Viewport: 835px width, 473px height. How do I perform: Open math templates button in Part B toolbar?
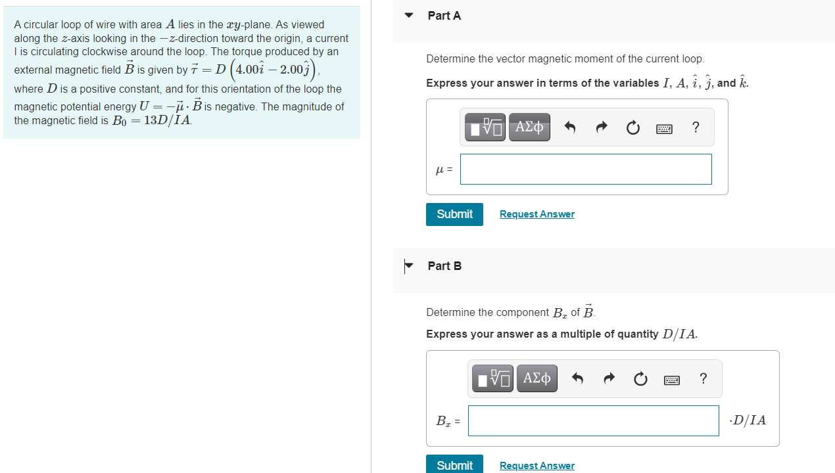click(493, 378)
